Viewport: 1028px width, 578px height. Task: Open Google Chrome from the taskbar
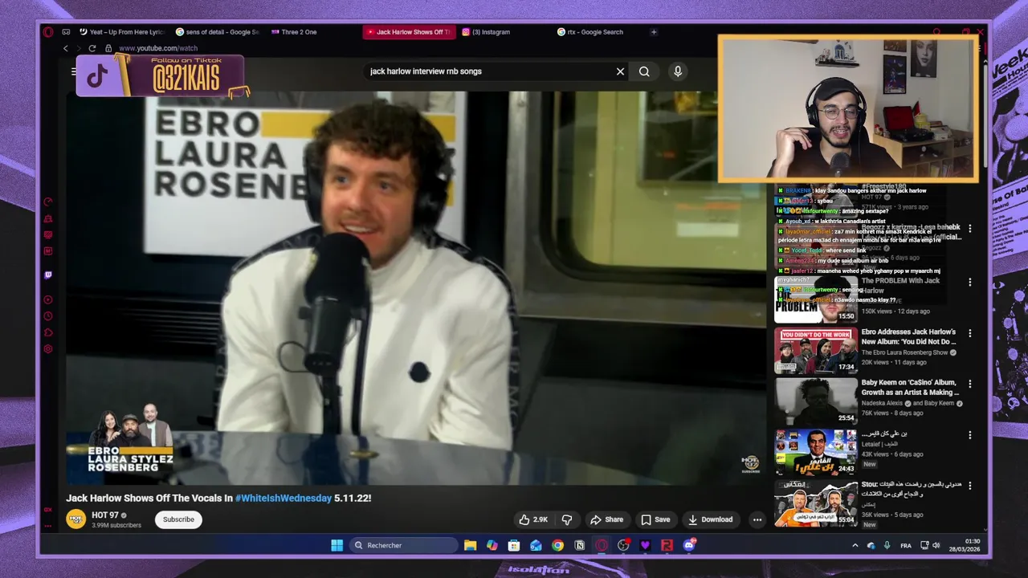(x=557, y=545)
